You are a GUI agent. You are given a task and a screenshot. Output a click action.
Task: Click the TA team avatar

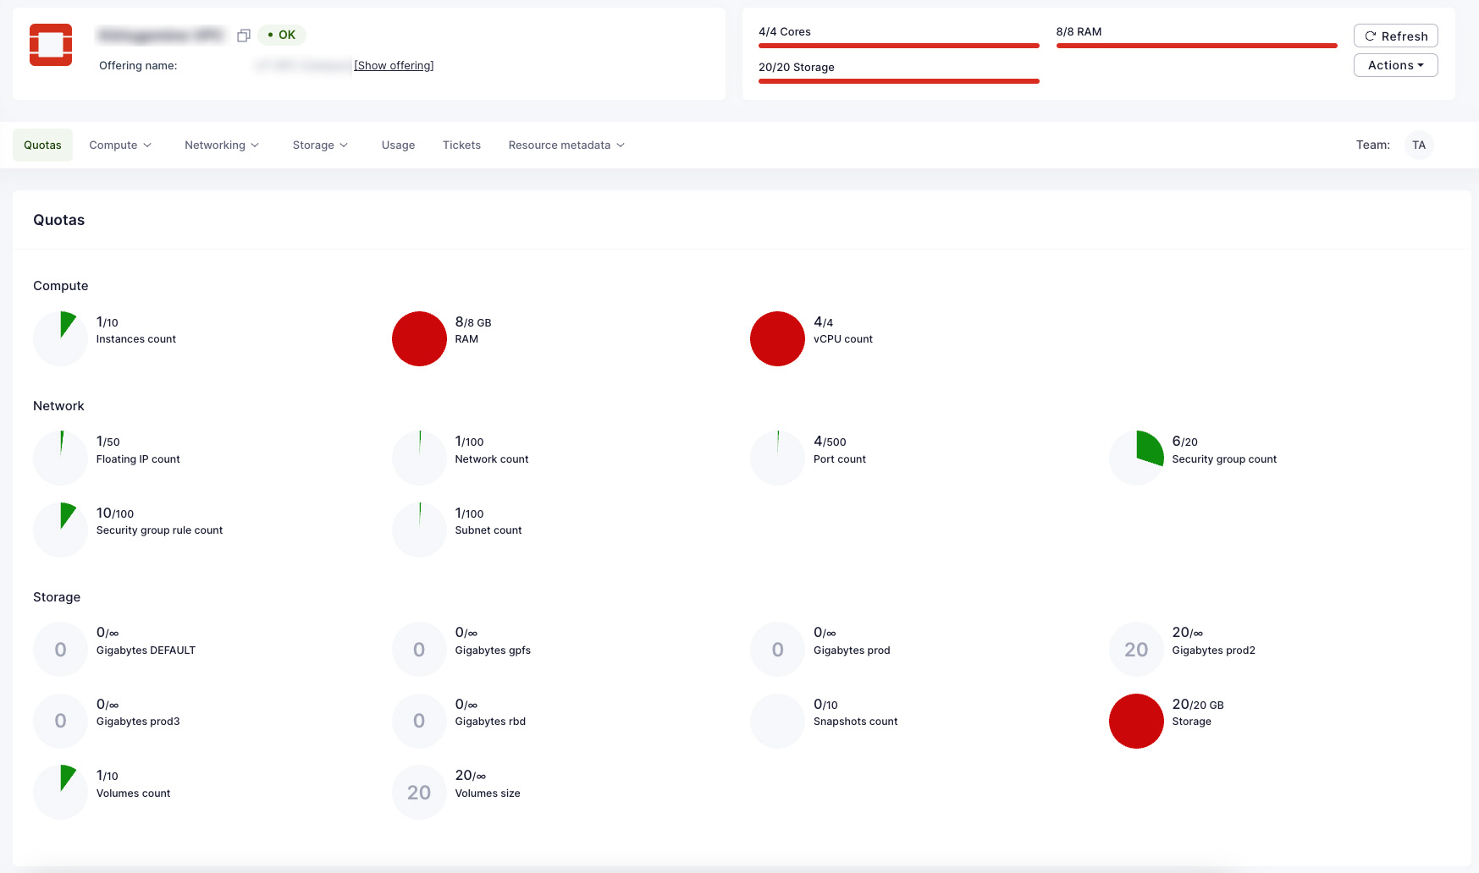pyautogui.click(x=1419, y=145)
